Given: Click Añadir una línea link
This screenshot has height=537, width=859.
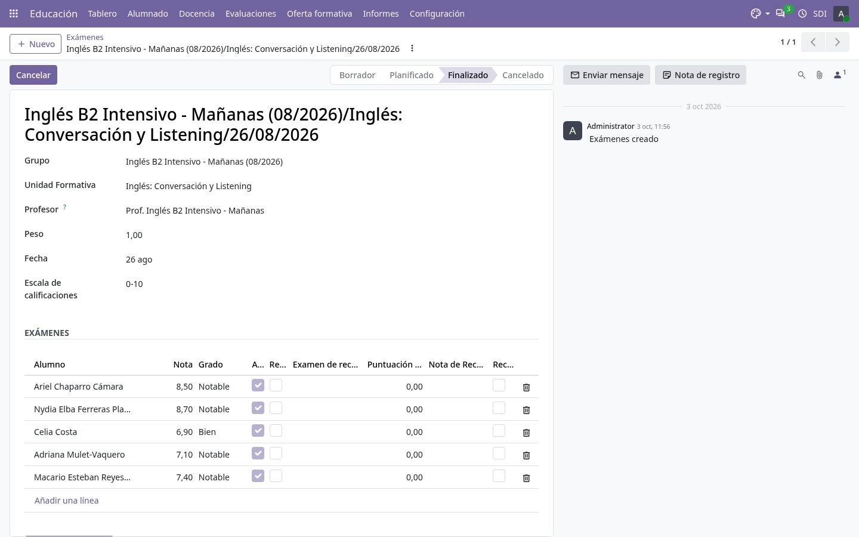Looking at the screenshot, I should coord(66,501).
